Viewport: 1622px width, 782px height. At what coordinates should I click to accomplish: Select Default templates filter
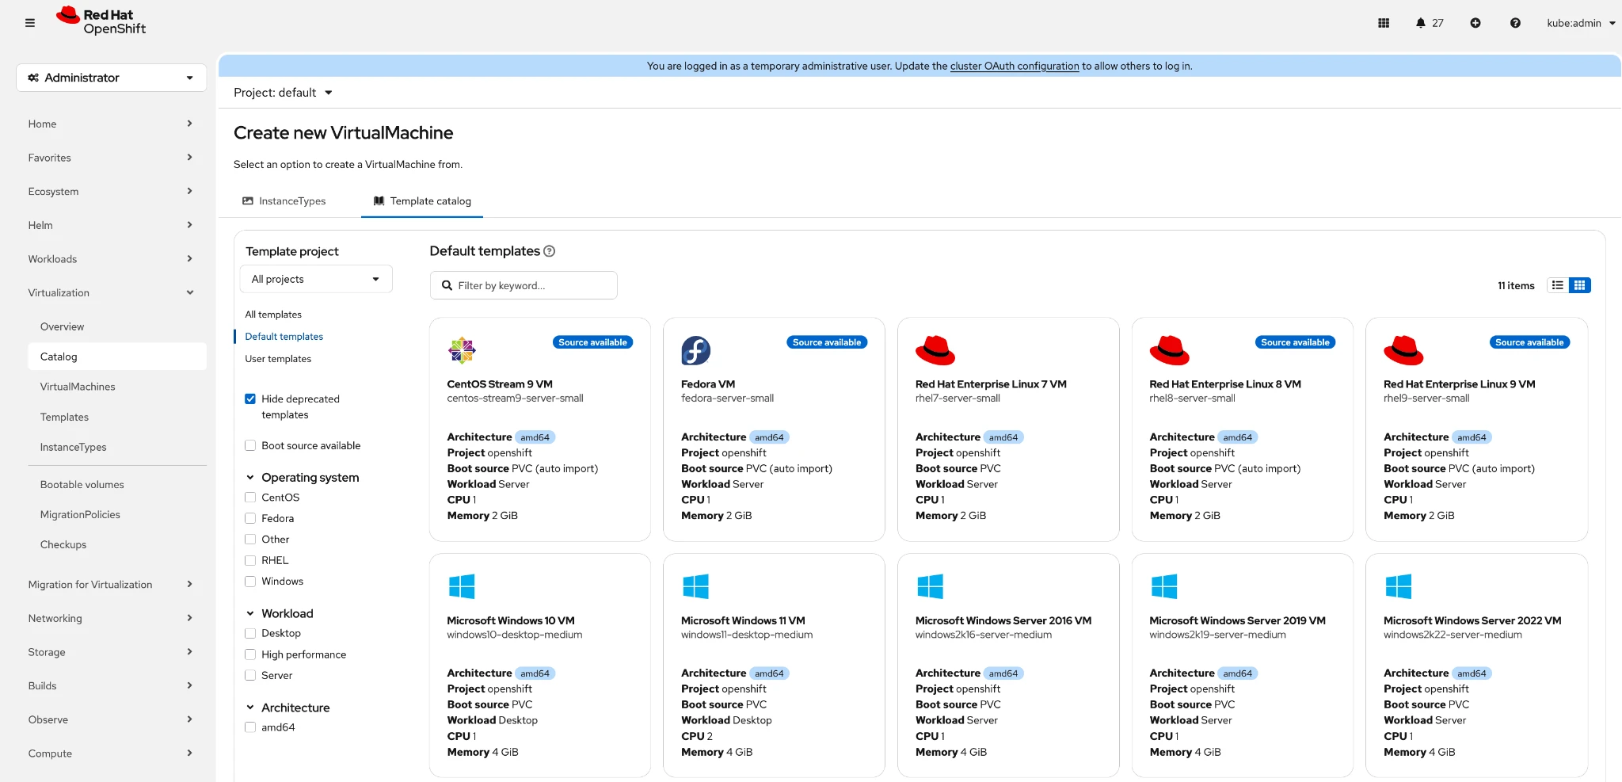point(284,337)
